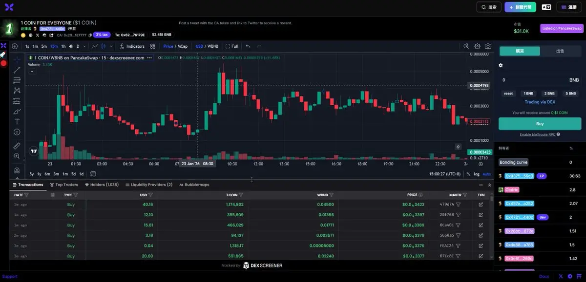
Task: Select the trend line drawing tool
Action: 17,70
